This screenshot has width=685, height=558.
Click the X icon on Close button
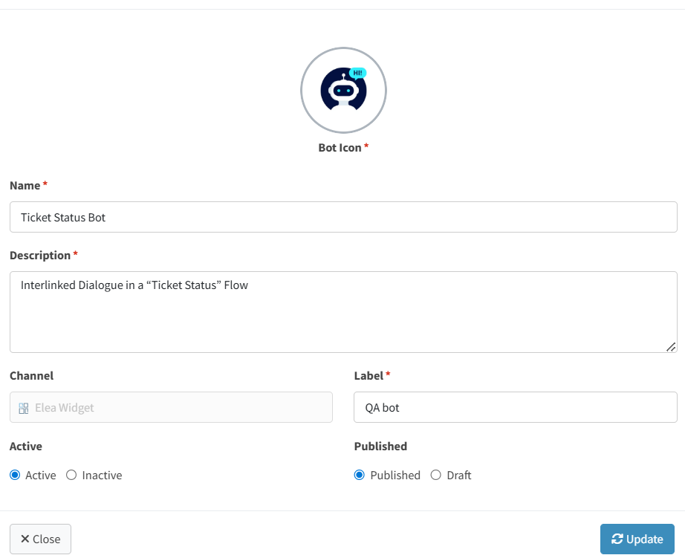click(x=25, y=539)
